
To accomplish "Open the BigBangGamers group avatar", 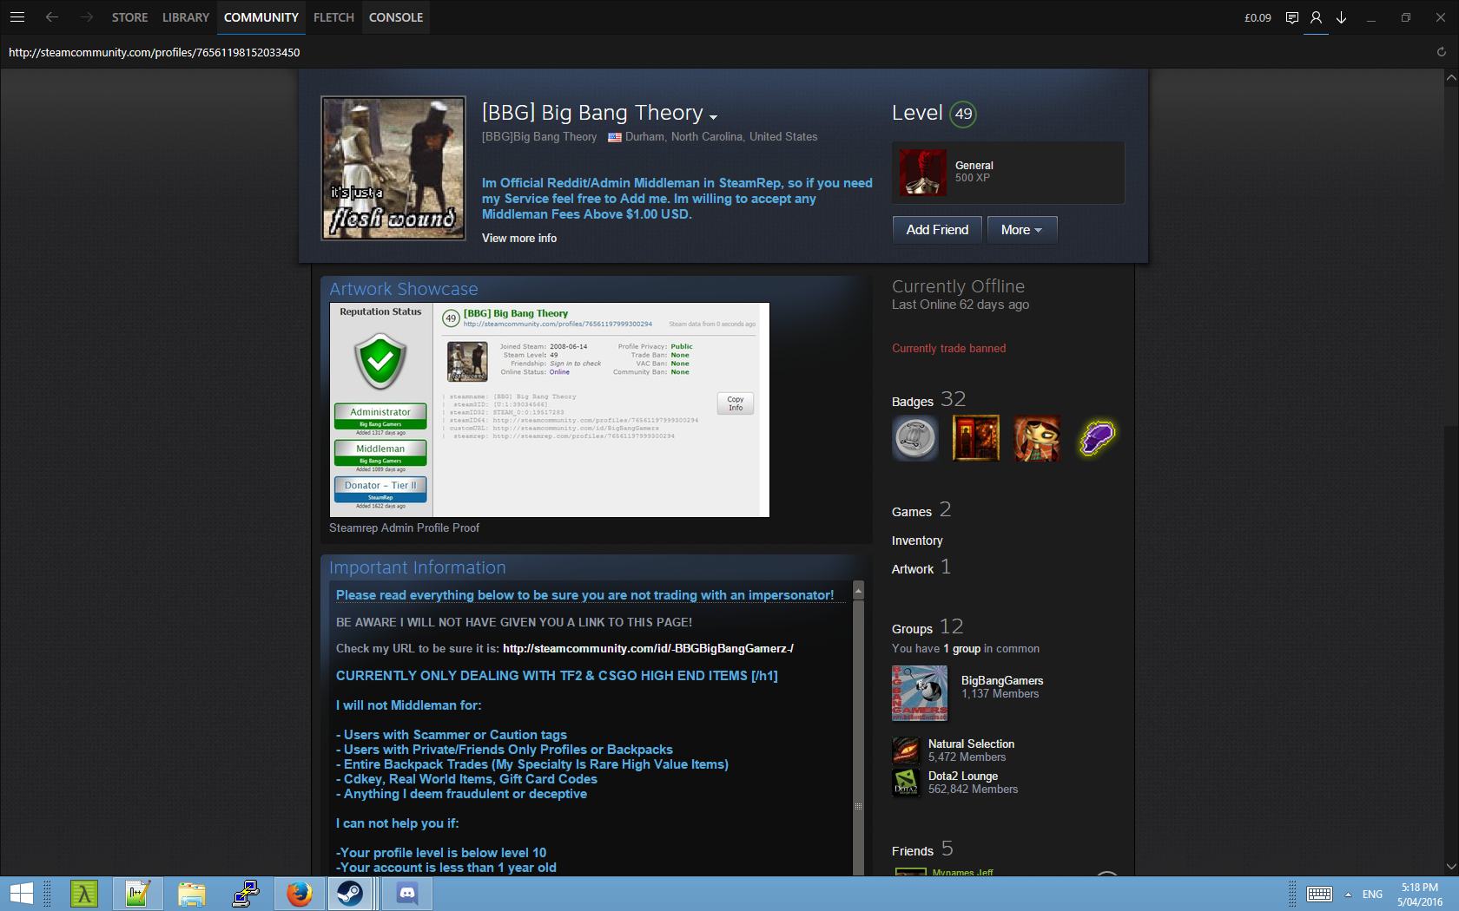I will (920, 693).
